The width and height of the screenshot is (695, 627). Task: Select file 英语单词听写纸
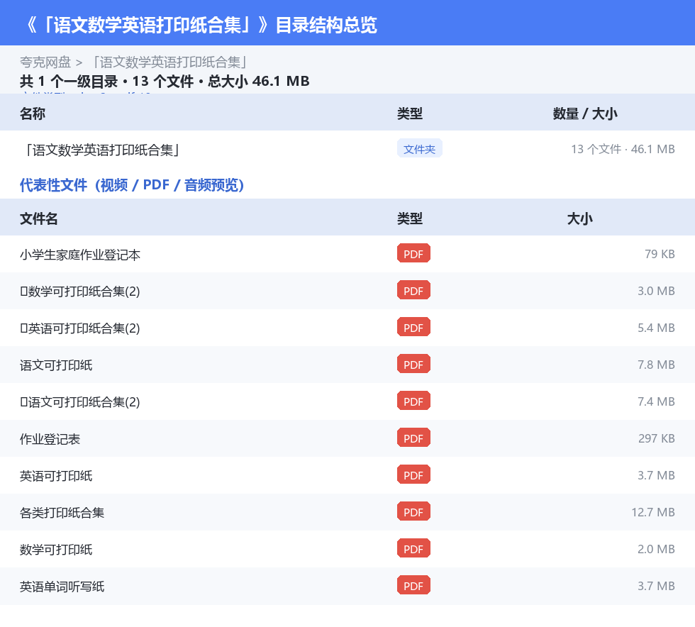coord(62,587)
